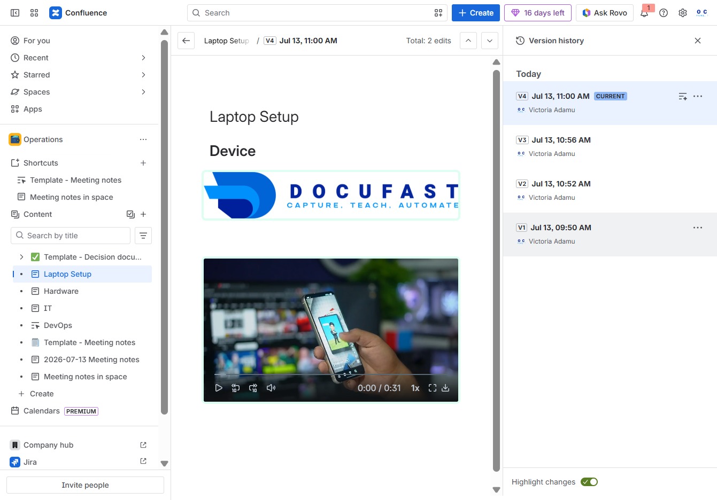Expand the Starred menu chevron
The height and width of the screenshot is (500, 717).
point(143,75)
